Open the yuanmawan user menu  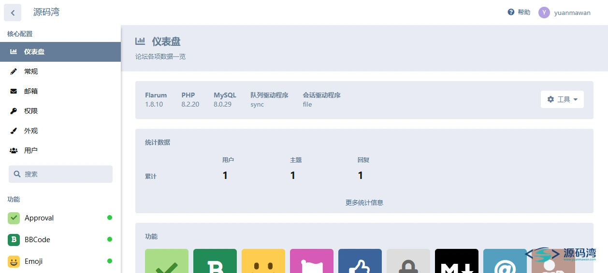click(x=565, y=13)
